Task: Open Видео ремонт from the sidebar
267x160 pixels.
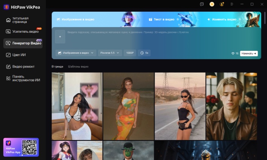Action: (23, 67)
